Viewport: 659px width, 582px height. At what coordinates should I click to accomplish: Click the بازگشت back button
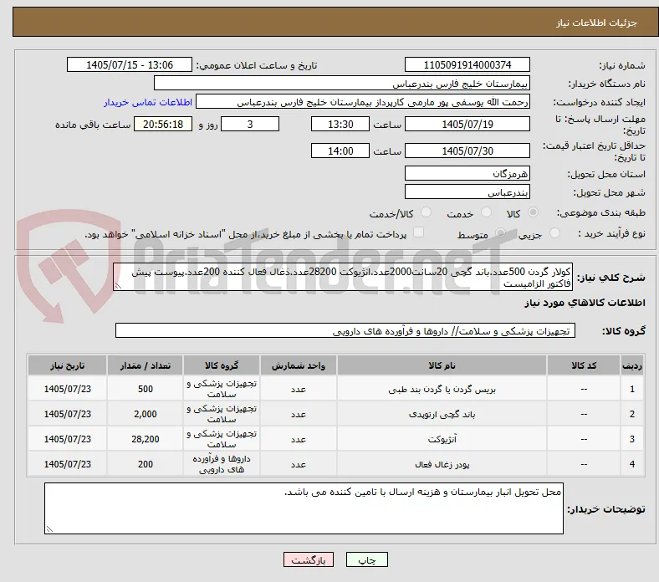pos(309,559)
